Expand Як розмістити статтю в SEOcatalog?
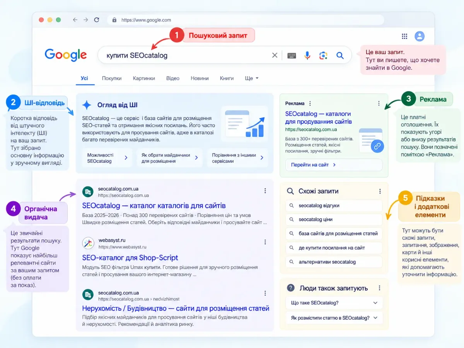The width and height of the screenshot is (464, 348). click(x=335, y=318)
